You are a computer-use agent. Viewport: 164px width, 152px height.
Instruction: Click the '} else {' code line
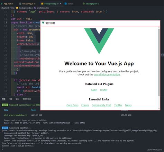coord(20,95)
